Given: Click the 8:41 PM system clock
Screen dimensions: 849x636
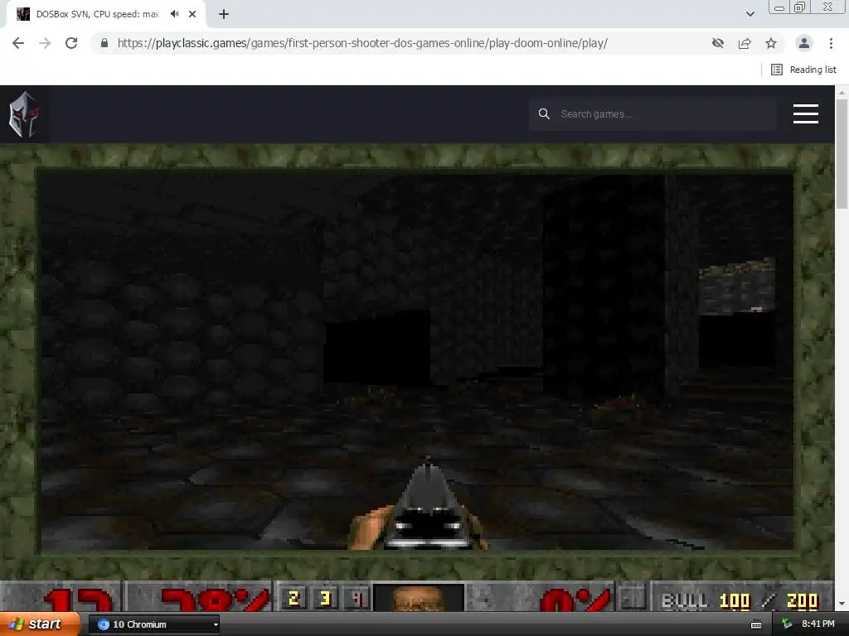Looking at the screenshot, I should [817, 624].
